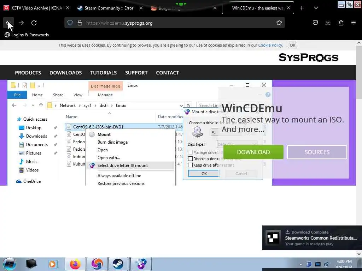This screenshot has height=271, width=362.
Task: Open the SUPPORT site menu
Action: tap(136, 73)
